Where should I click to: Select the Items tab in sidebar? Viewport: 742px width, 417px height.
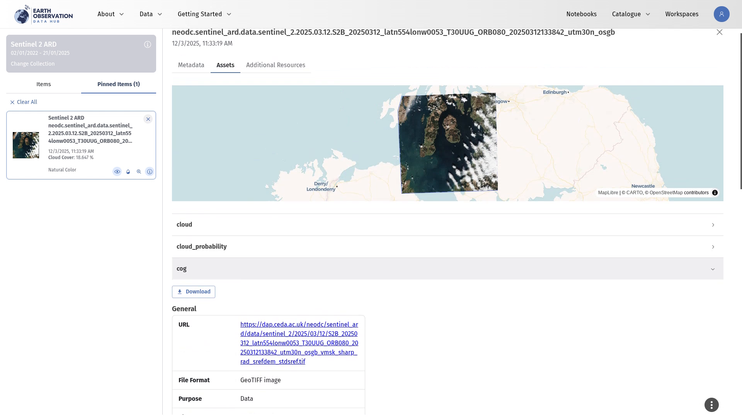44,84
